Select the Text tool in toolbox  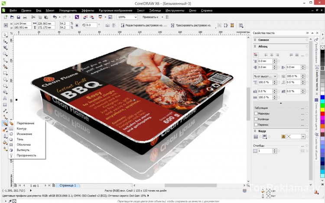pos(5,98)
